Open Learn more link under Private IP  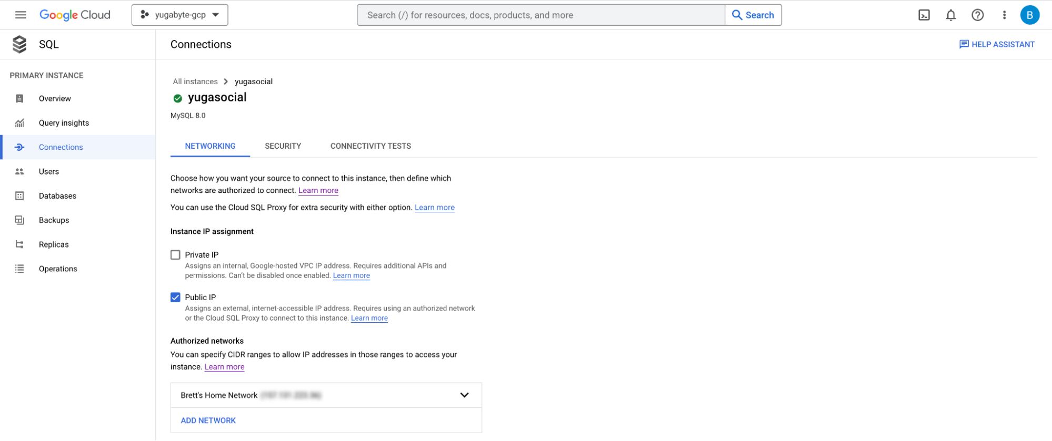(x=351, y=275)
